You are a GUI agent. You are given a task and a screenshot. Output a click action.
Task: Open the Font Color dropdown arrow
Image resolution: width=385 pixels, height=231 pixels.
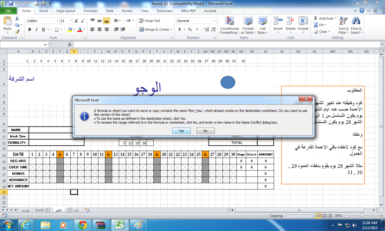click(84, 30)
